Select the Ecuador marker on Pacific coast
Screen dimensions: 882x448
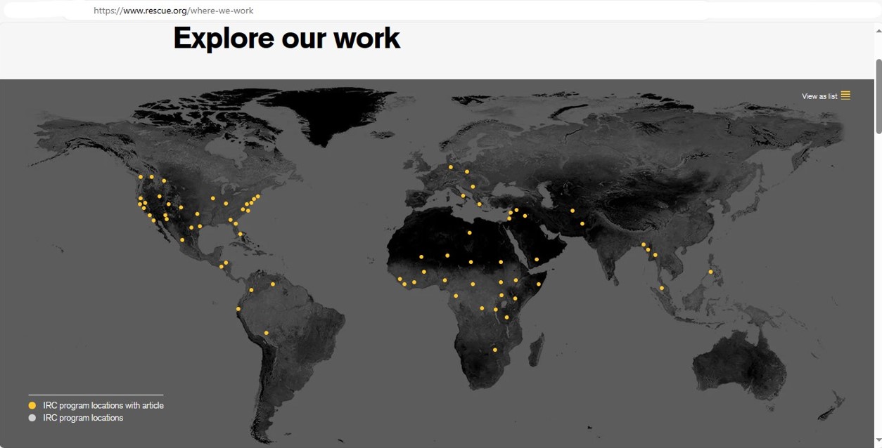238,309
